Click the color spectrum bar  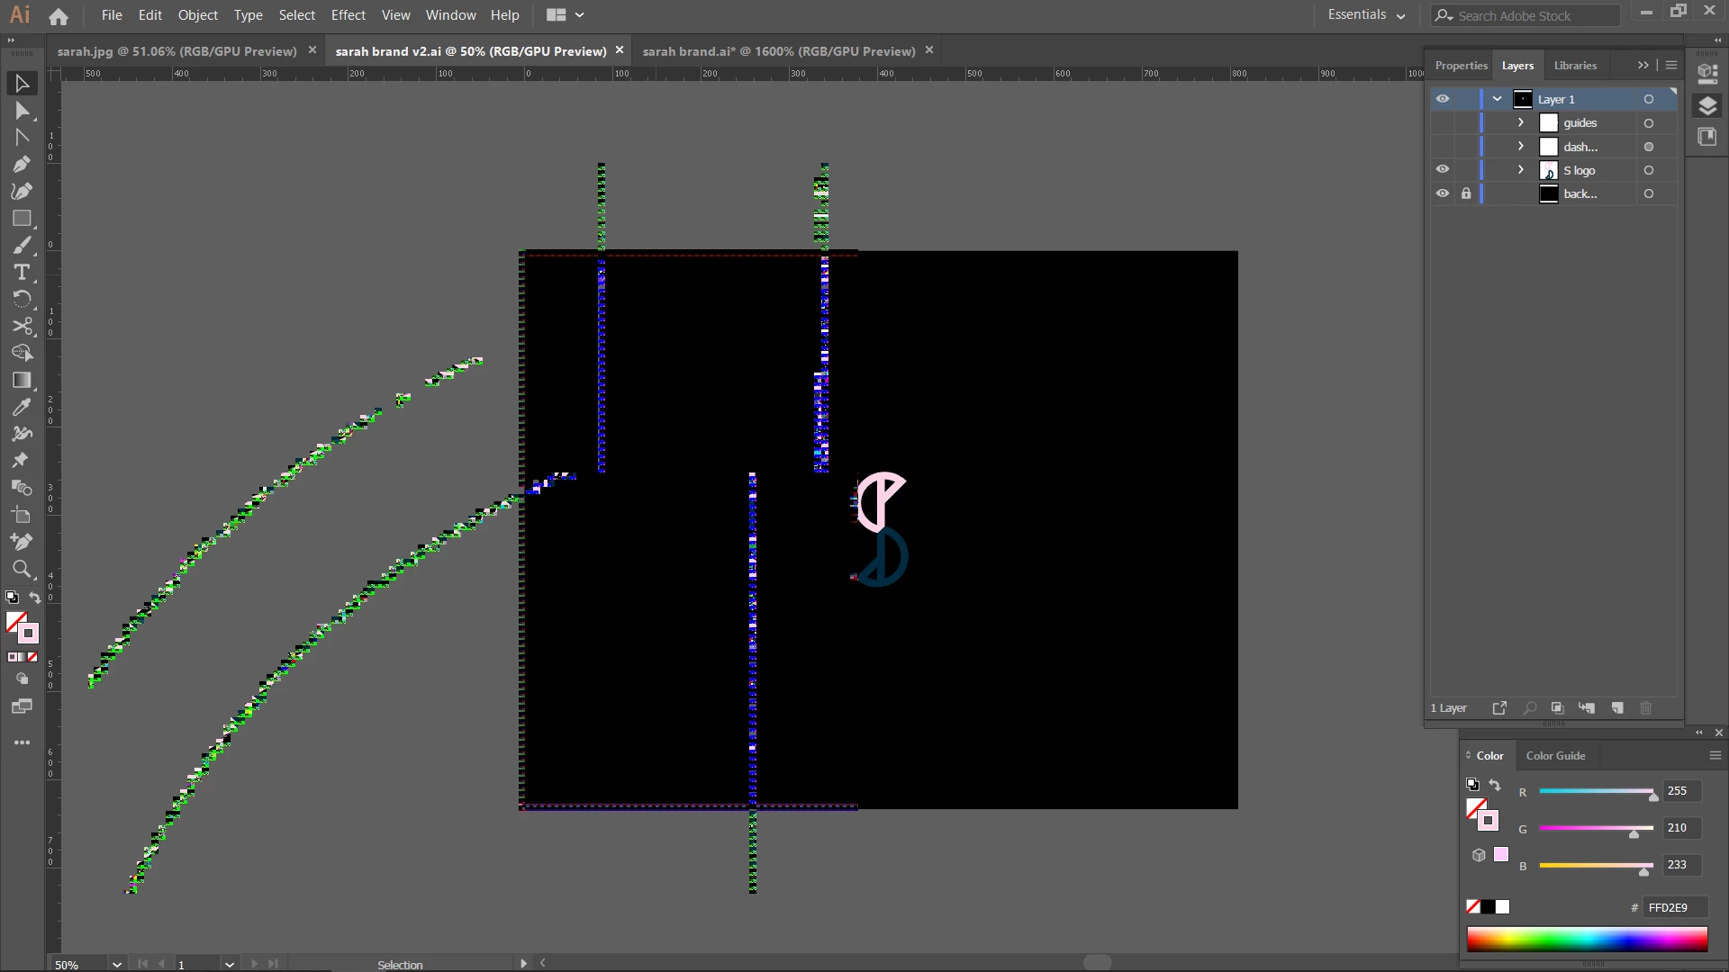click(x=1587, y=940)
